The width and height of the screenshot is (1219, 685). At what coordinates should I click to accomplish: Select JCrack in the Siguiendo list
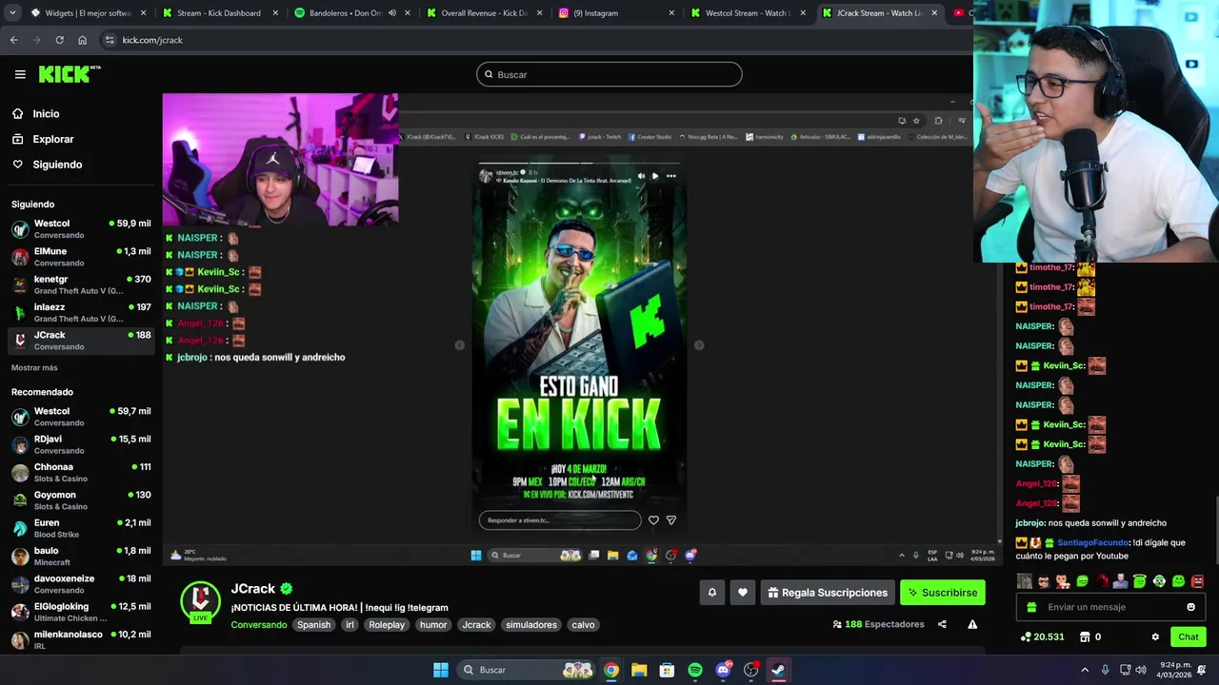point(81,341)
